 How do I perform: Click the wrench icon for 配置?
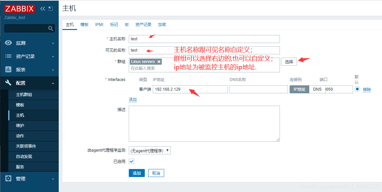[x=8, y=83]
